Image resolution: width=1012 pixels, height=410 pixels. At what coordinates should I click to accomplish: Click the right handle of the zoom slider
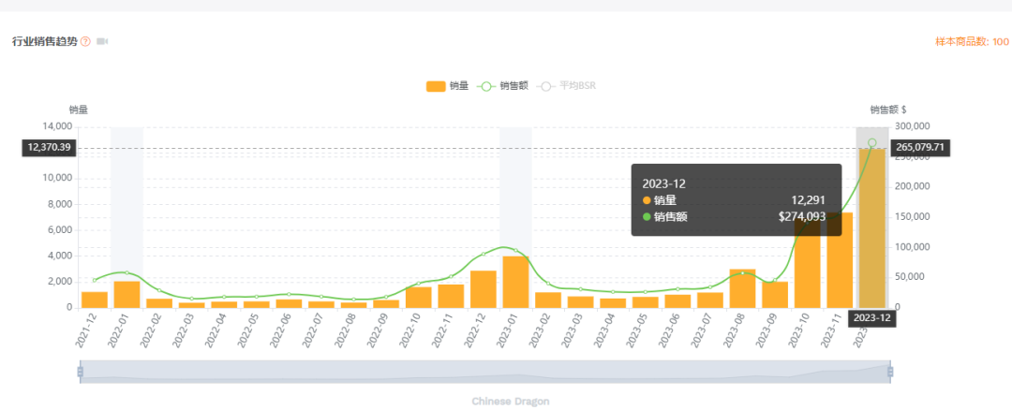[x=890, y=372]
